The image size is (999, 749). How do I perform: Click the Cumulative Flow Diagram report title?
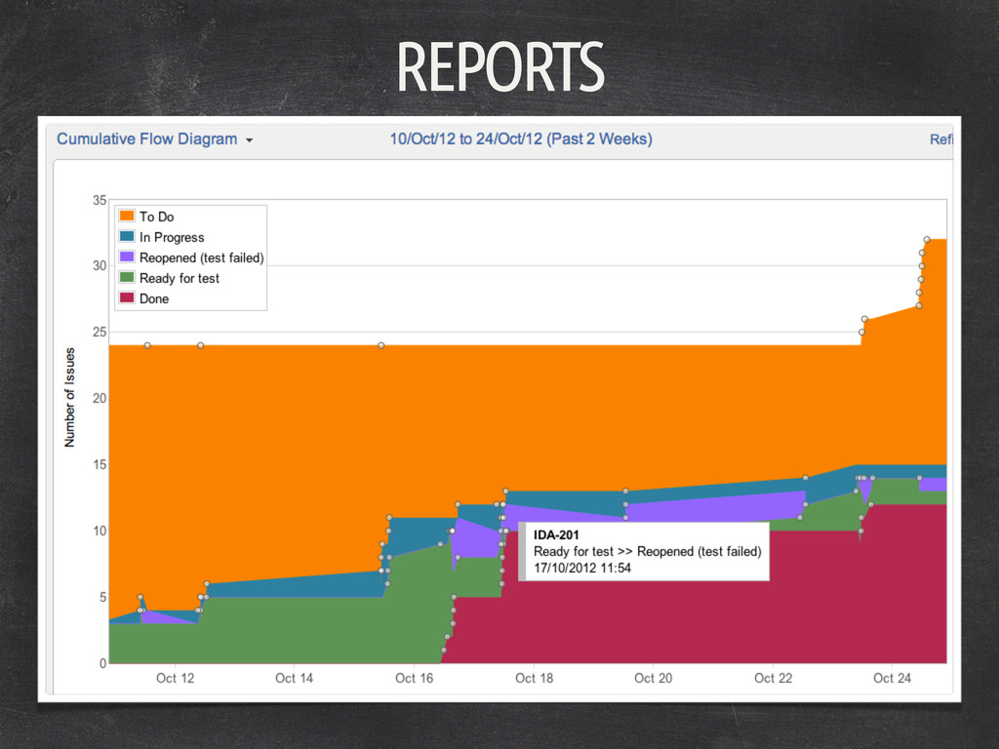coord(146,138)
